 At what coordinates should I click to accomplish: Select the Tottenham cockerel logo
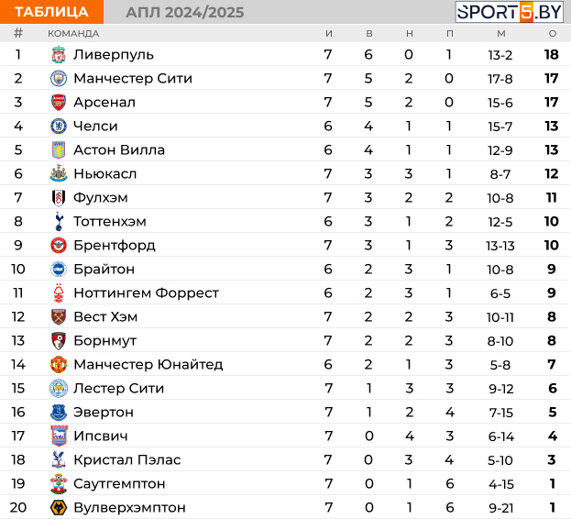tap(59, 221)
